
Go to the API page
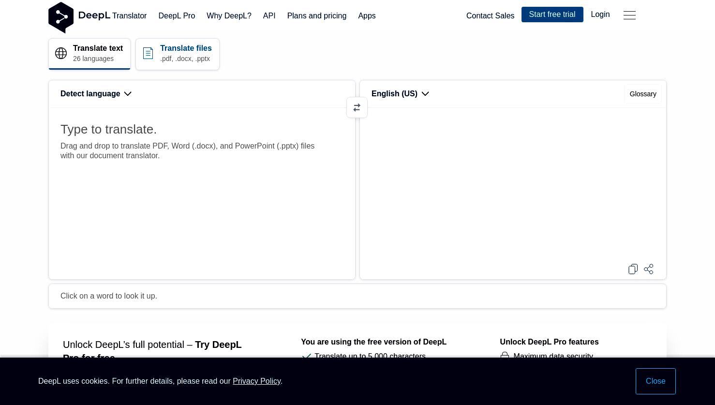click(269, 16)
